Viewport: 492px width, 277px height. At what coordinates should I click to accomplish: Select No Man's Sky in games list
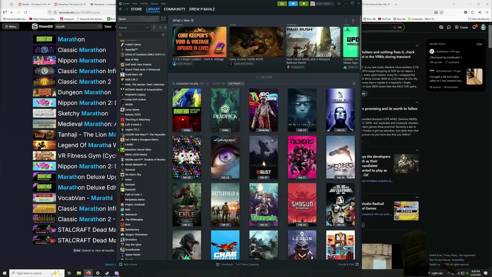click(x=143, y=174)
